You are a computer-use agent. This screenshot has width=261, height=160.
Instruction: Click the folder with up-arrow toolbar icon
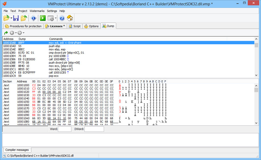pyautogui.click(x=24, y=18)
